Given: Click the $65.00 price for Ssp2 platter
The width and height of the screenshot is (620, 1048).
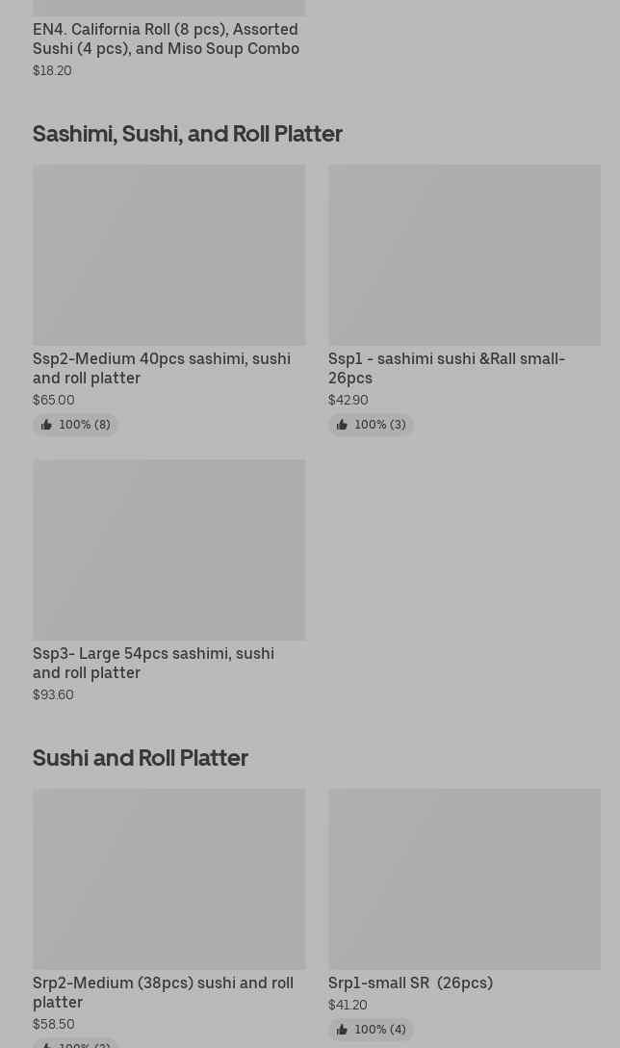Looking at the screenshot, I should pos(53,400).
